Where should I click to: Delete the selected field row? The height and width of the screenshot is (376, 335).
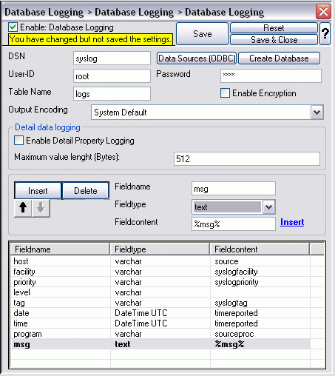coord(86,191)
